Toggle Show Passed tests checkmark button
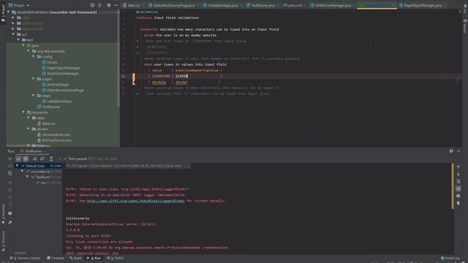Screen dimensions: 468x263 18,159
